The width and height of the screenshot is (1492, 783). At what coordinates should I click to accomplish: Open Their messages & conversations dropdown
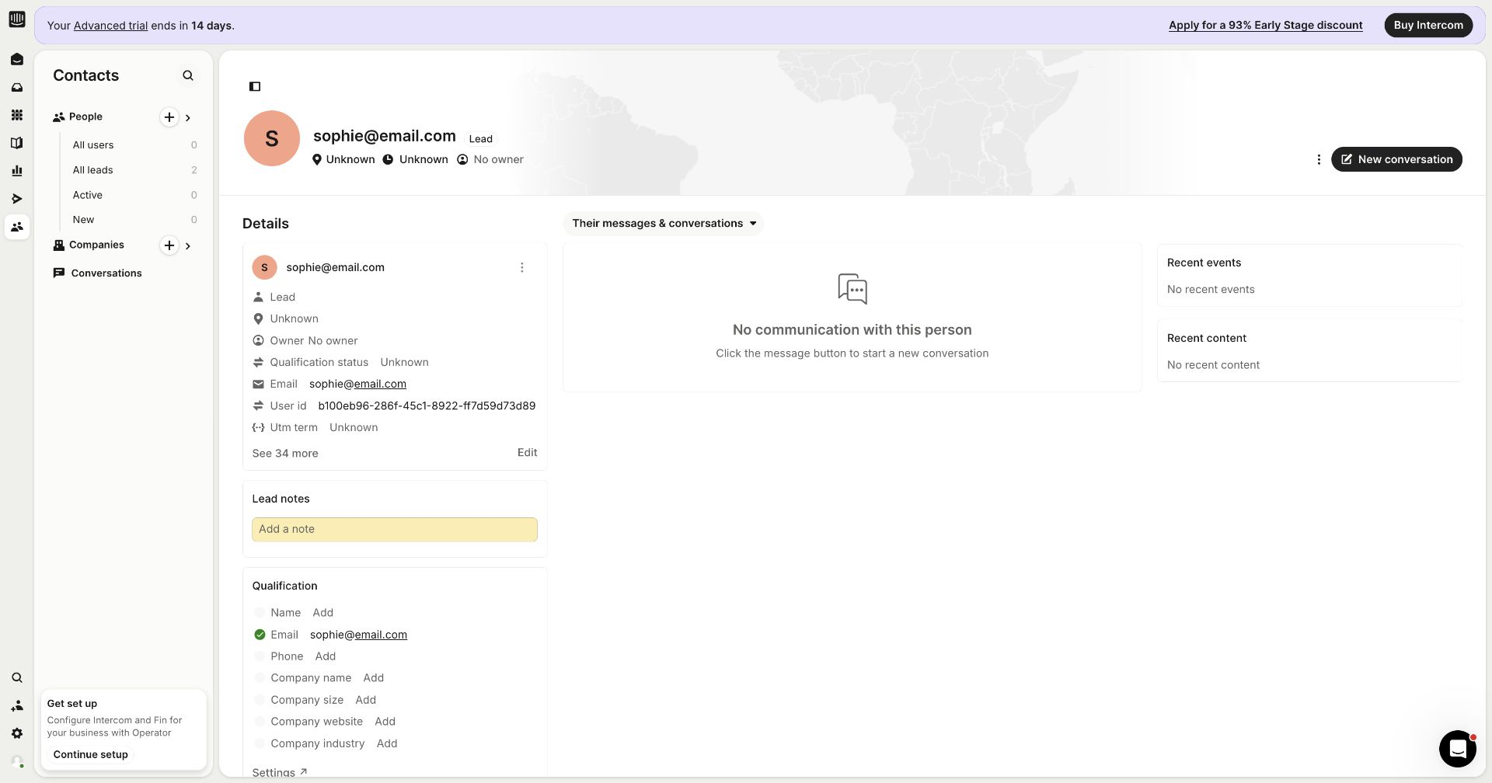pos(664,224)
